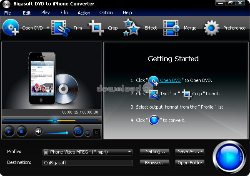
Task: Open the File menu
Action: tap(7, 13)
